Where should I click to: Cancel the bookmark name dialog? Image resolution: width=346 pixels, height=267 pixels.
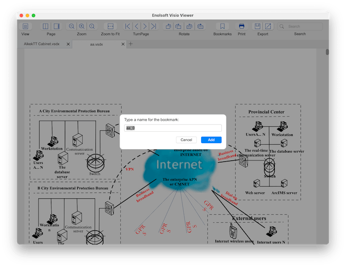(x=186, y=140)
